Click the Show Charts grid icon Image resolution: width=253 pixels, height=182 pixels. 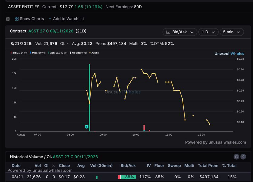(x=17, y=19)
